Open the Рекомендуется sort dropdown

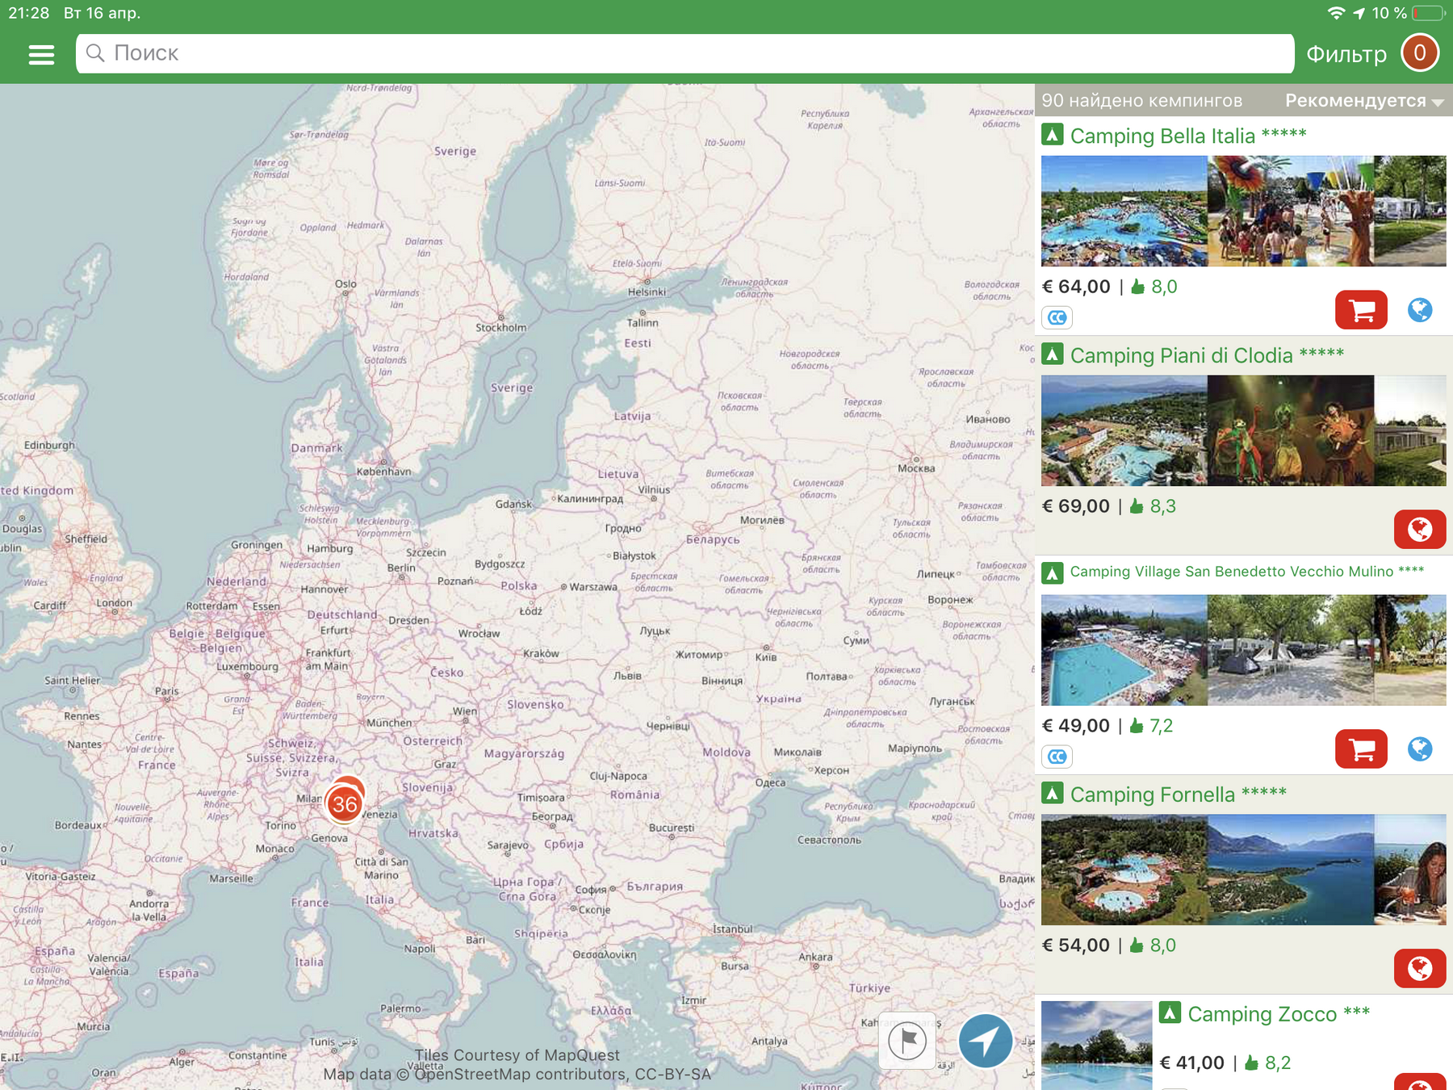click(x=1363, y=101)
